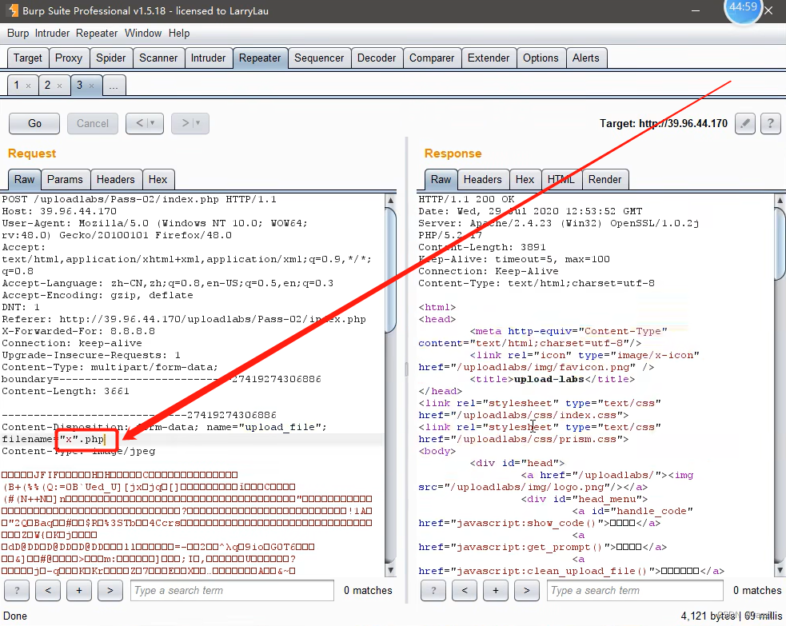Close Repeater tab 2

click(x=60, y=86)
